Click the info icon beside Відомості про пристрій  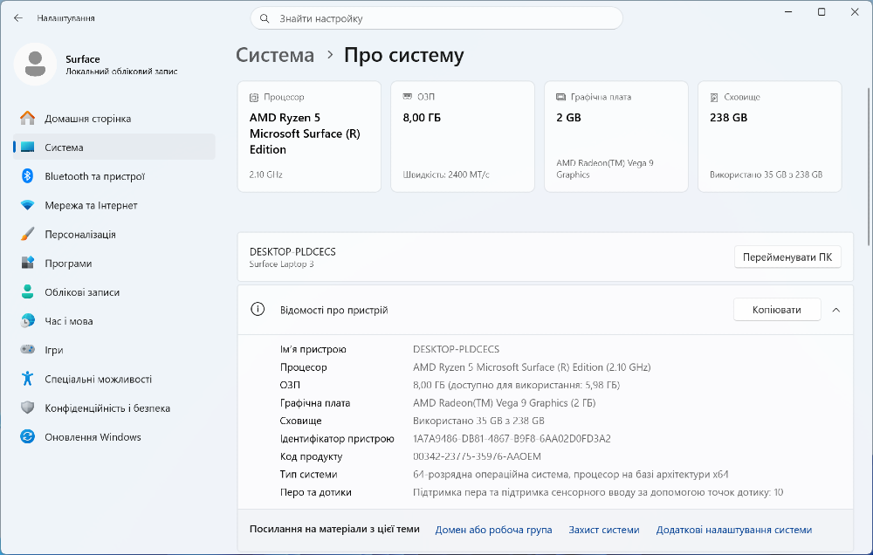(x=258, y=310)
